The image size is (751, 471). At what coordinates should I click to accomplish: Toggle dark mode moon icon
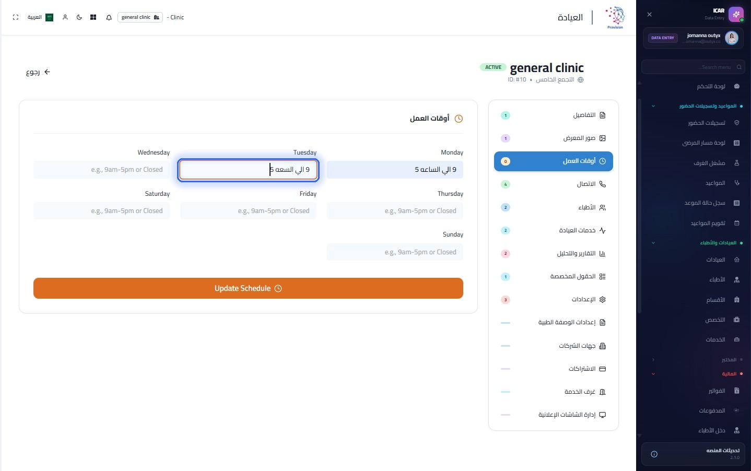79,17
